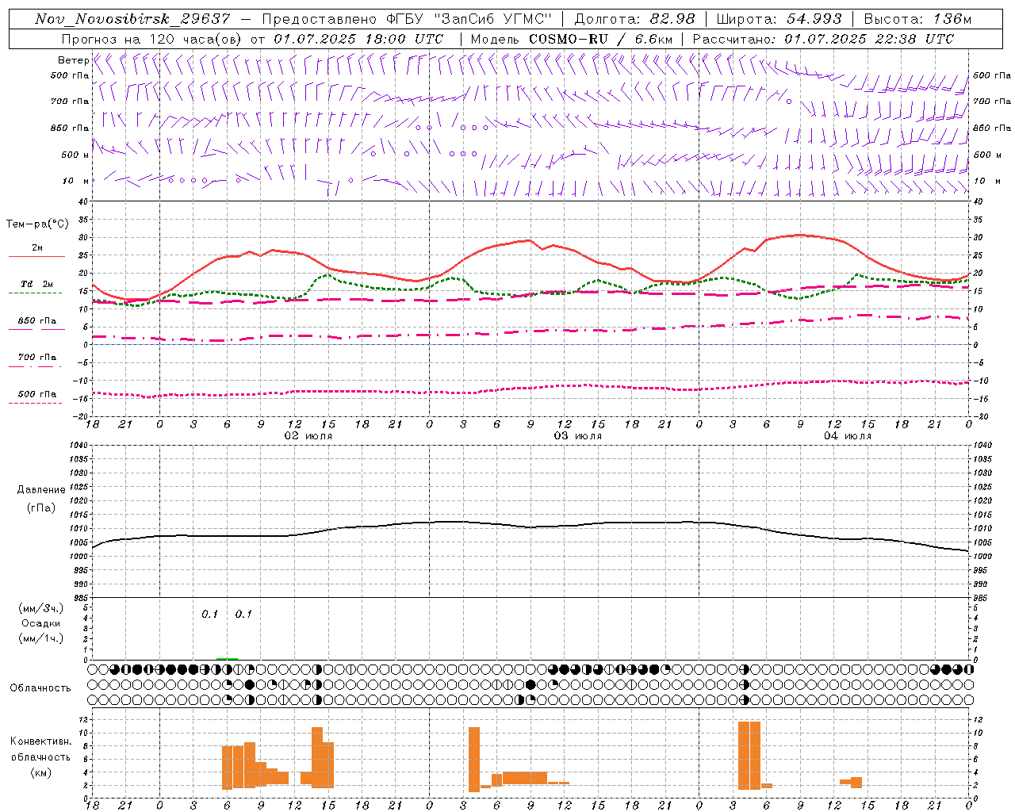1015x812 pixels.
Task: Click the green precipitation bar on 02 июля
Action: [x=227, y=658]
